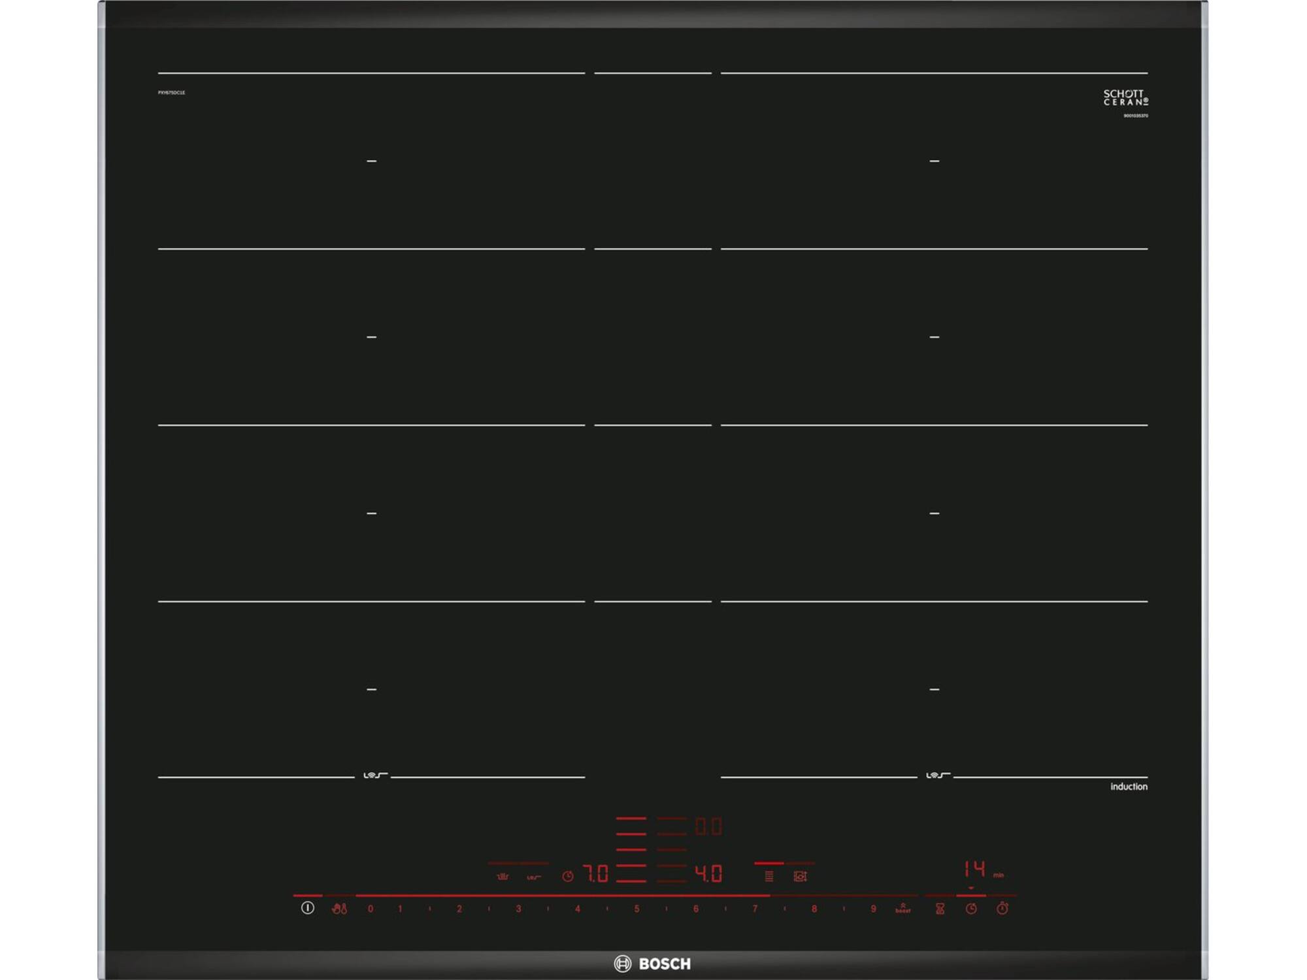Toggle the FlexInduction zone link icon
Image resolution: width=1307 pixels, height=980 pixels.
click(769, 876)
